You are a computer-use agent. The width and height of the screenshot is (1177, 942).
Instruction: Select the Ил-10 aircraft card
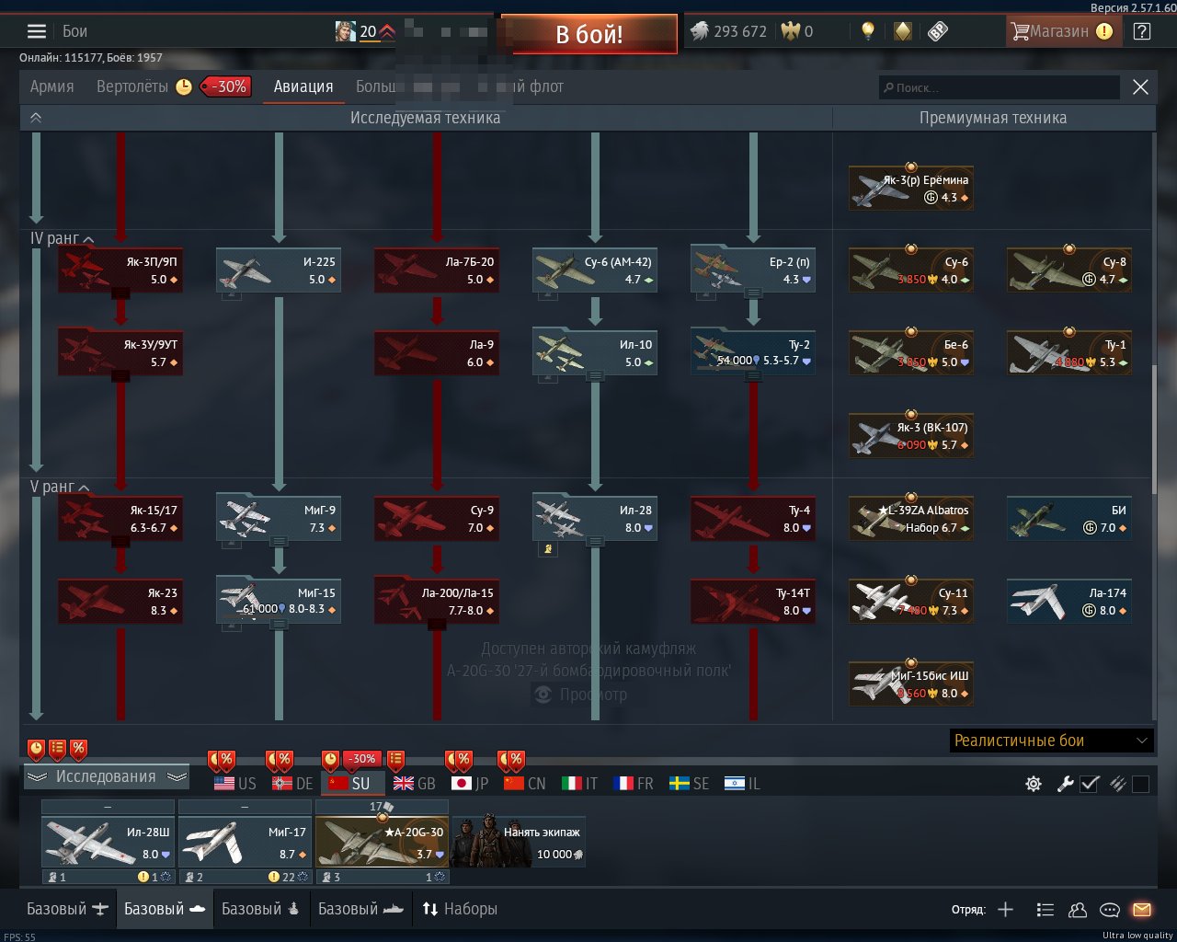(595, 353)
